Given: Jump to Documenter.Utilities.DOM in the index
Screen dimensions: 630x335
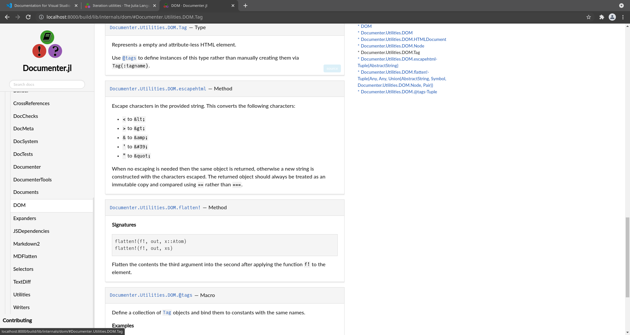Looking at the screenshot, I should pos(387,33).
